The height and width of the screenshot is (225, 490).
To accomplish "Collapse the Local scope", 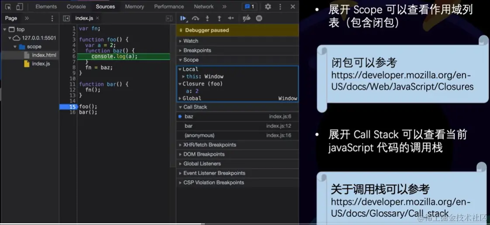I will [180, 69].
